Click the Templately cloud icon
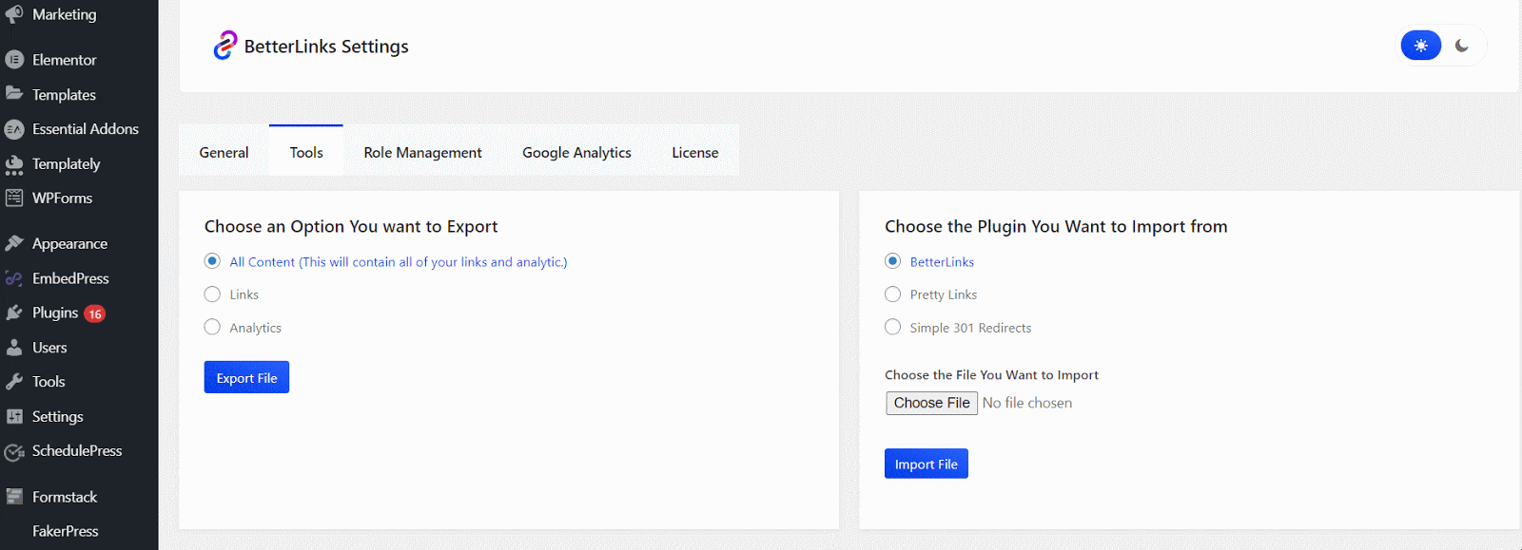This screenshot has height=550, width=1522. tap(14, 164)
